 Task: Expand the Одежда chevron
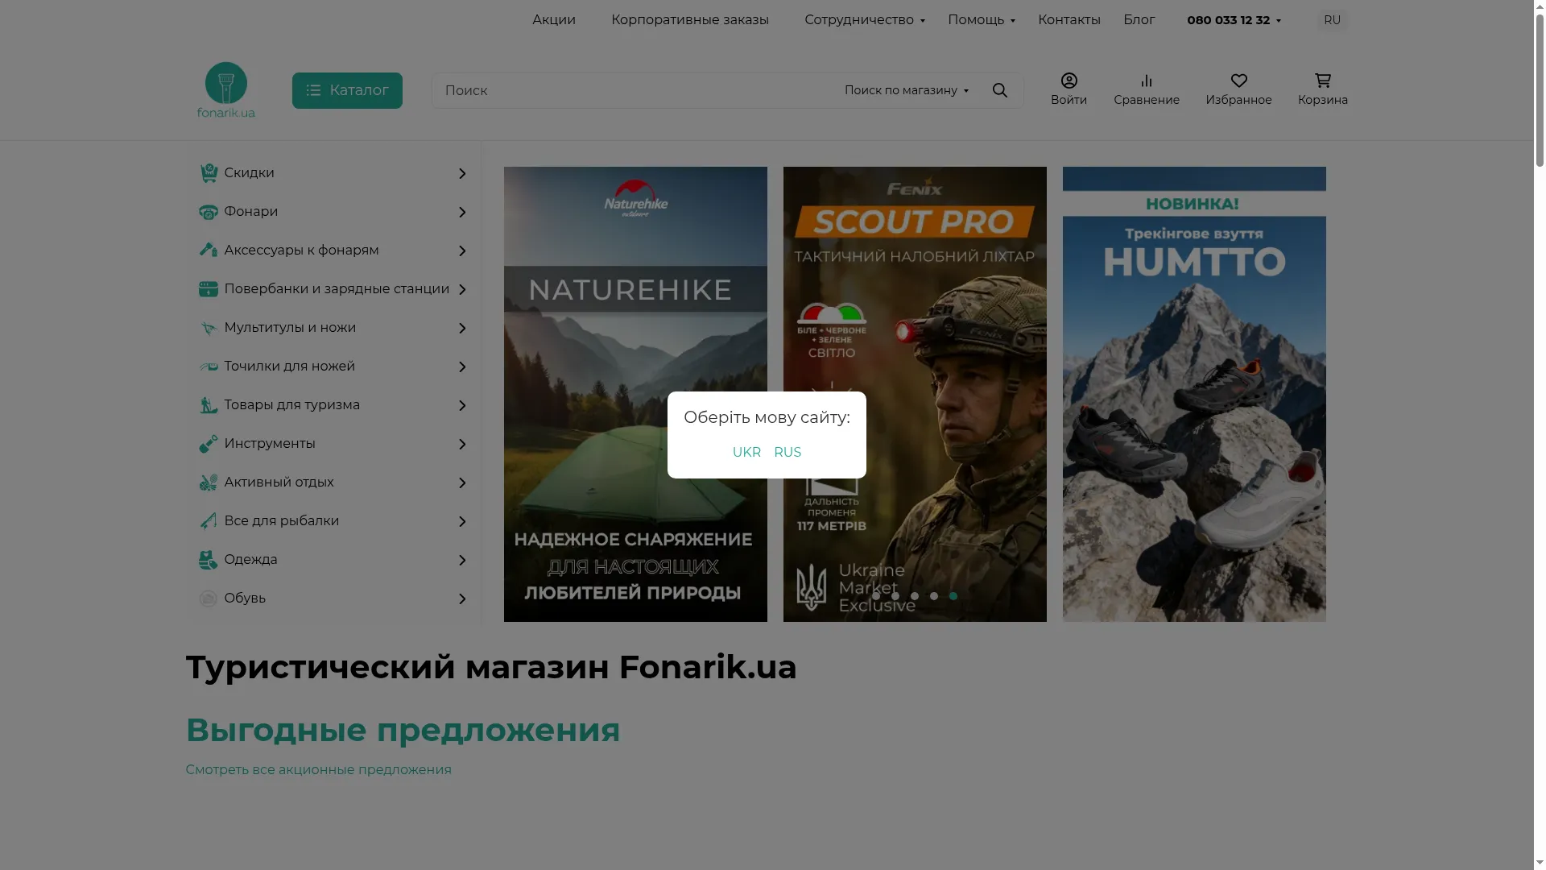[x=462, y=561]
